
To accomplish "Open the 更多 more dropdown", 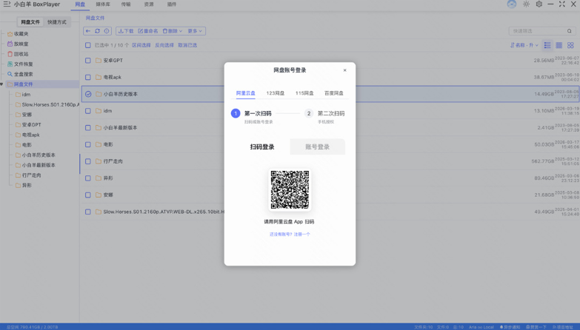I will point(195,31).
